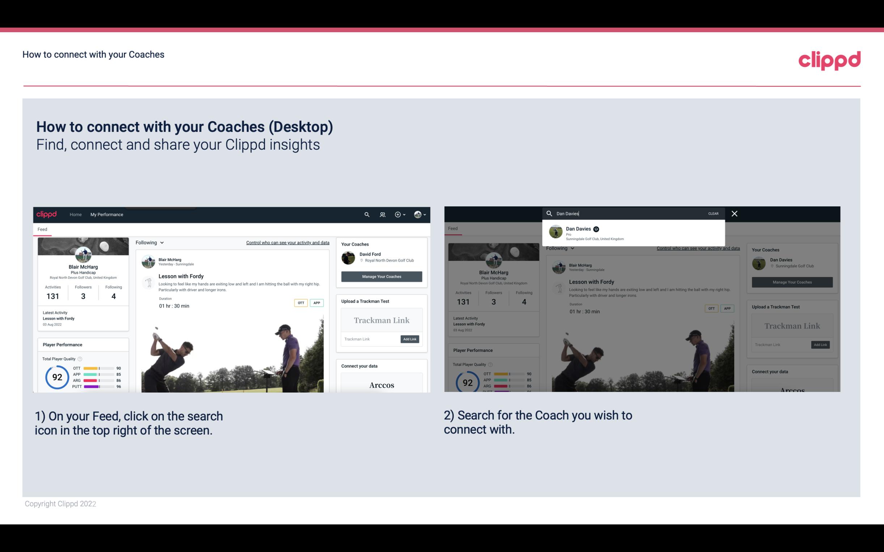Viewport: 884px width, 552px height.
Task: Click the Manage Your Coaches button
Action: coord(381,276)
